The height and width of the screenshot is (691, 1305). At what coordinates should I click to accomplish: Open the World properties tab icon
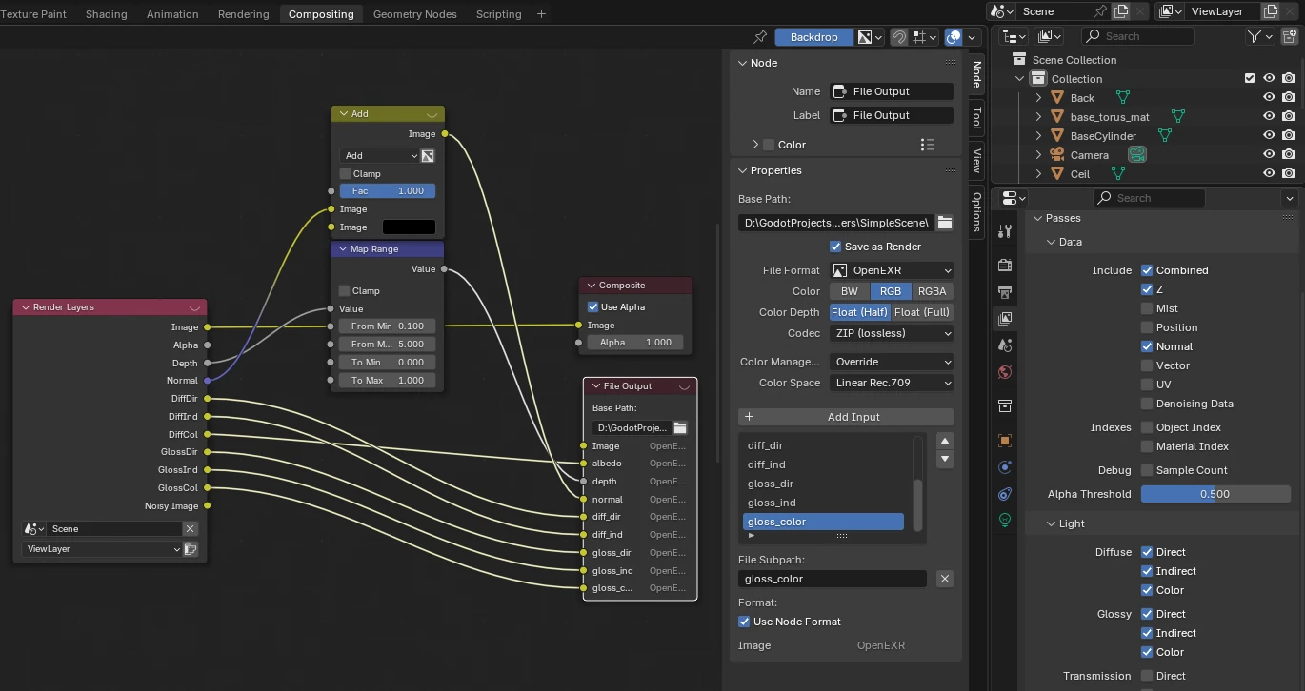click(x=1004, y=372)
